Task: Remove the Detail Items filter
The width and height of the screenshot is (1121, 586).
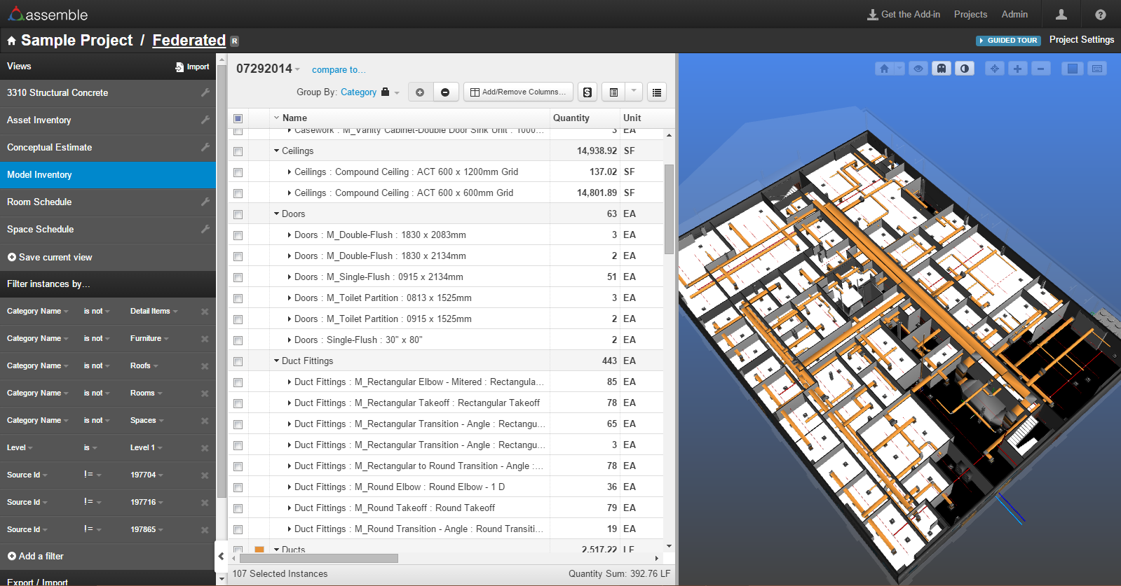Action: coord(205,312)
